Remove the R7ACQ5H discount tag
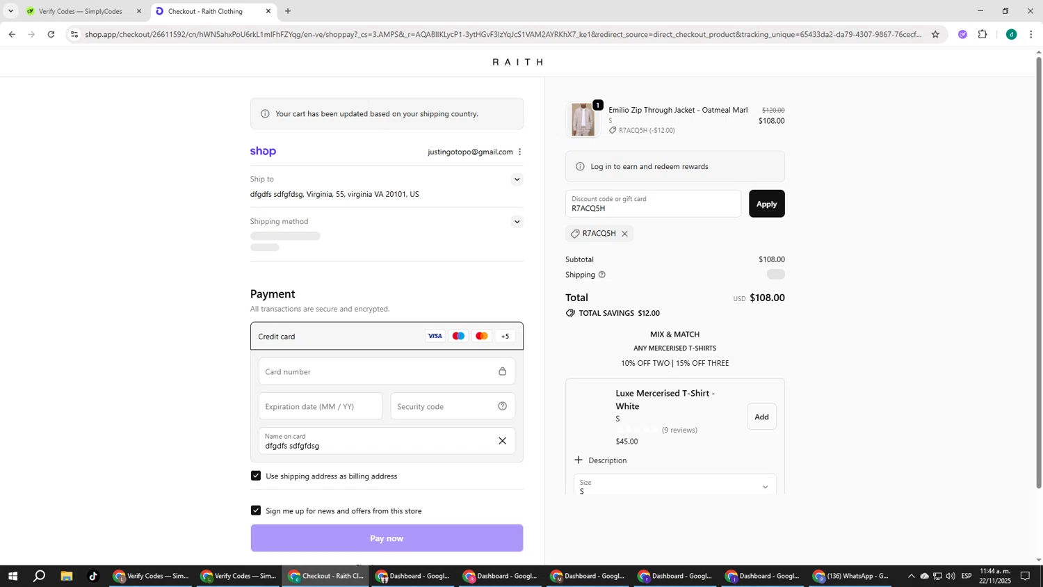The width and height of the screenshot is (1043, 587). click(x=624, y=234)
